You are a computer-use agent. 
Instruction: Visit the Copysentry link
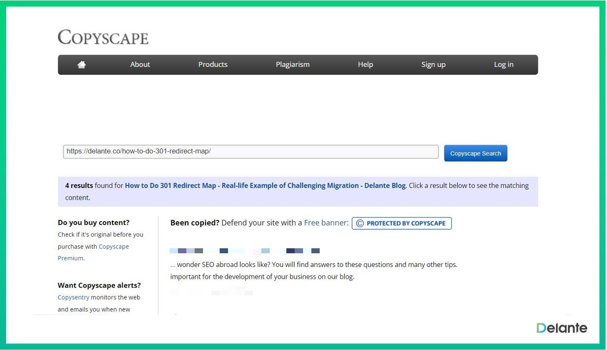click(x=73, y=297)
